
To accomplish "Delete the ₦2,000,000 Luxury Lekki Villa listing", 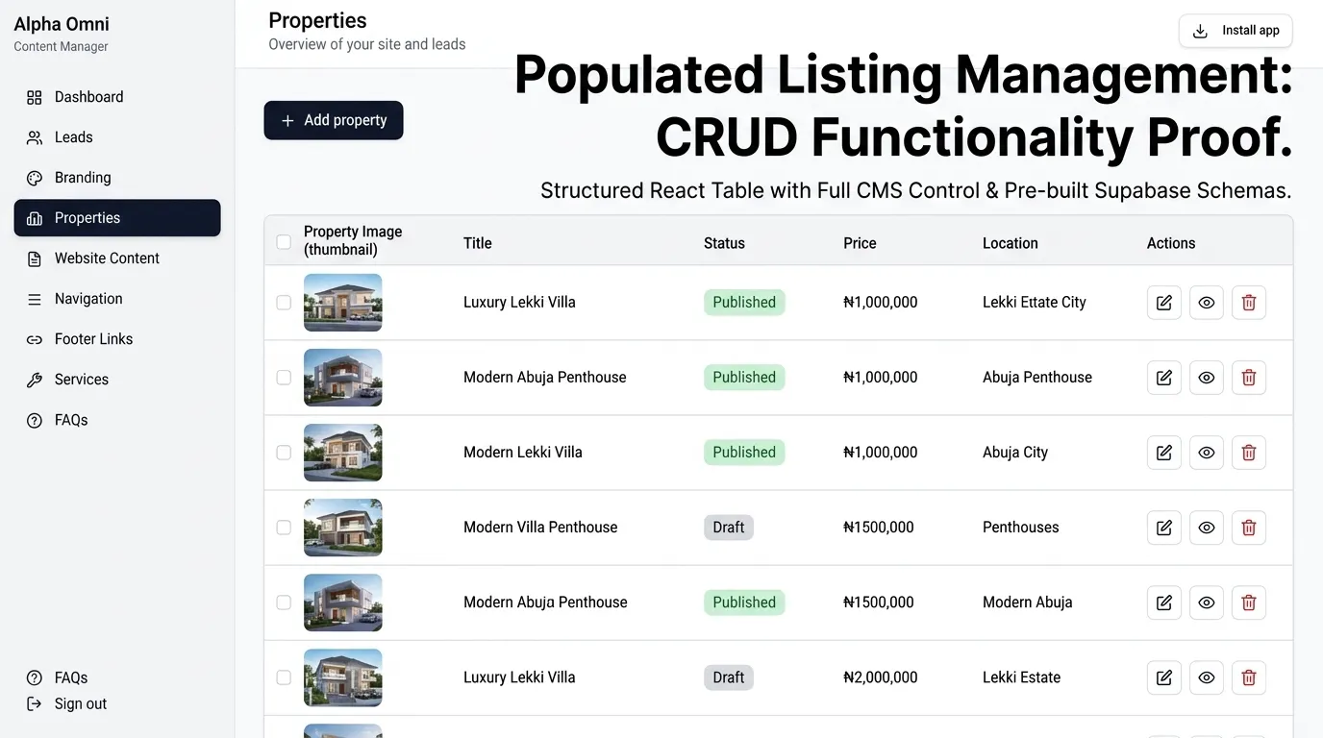I will pos(1249,677).
